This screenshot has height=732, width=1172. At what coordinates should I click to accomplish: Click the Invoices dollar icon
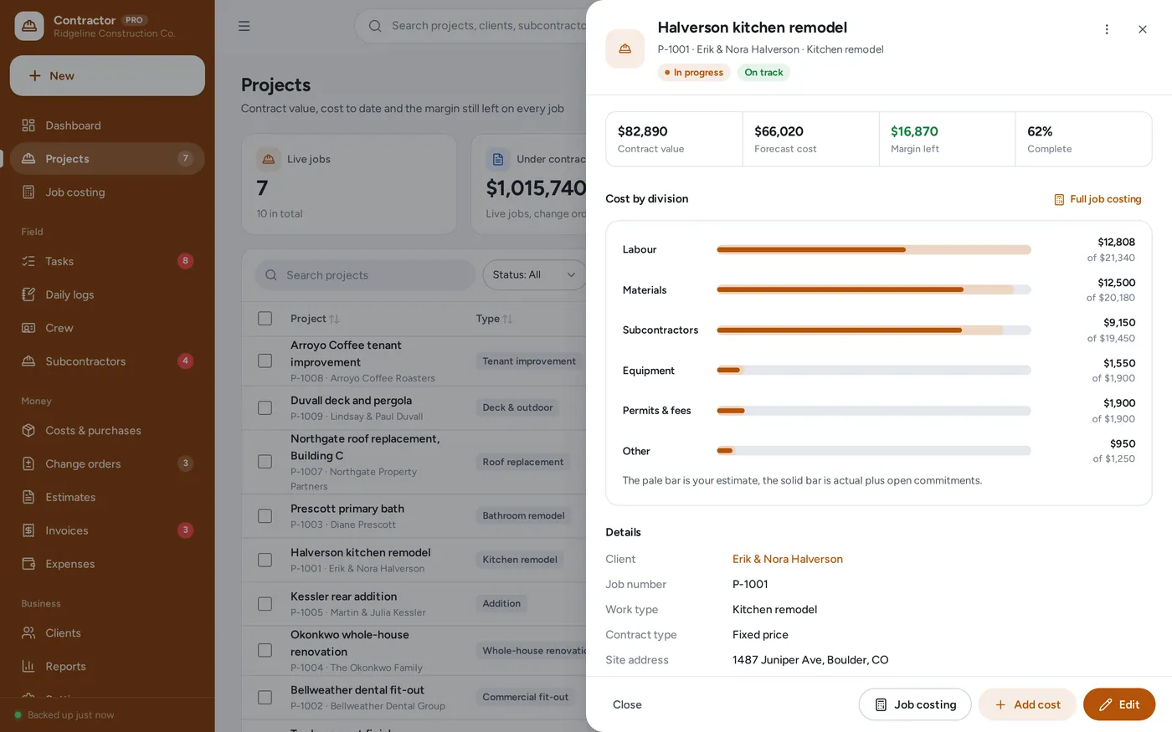point(28,530)
